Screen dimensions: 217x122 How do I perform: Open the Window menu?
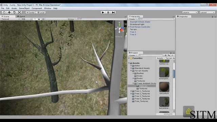point(47,8)
